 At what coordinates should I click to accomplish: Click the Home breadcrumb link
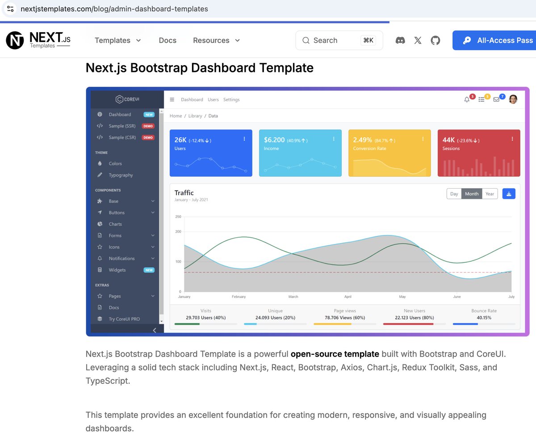(176, 116)
